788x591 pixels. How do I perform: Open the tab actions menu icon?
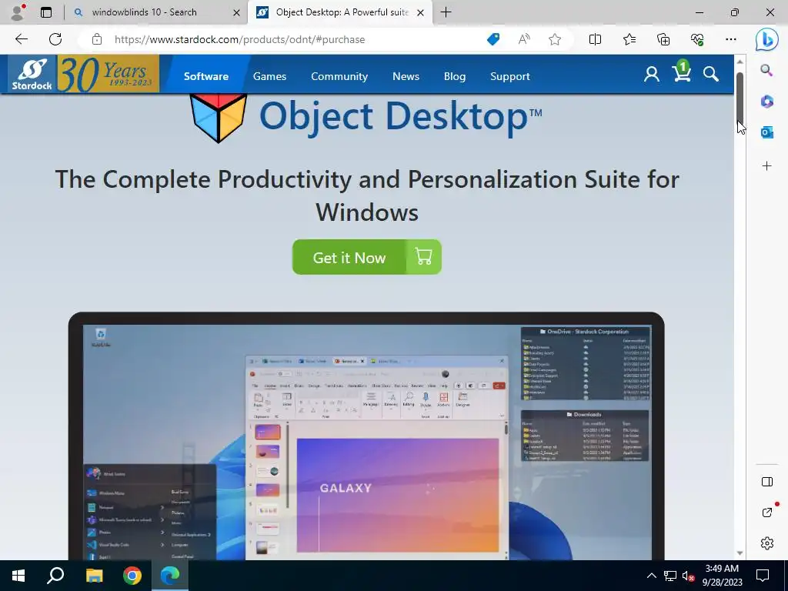46,12
